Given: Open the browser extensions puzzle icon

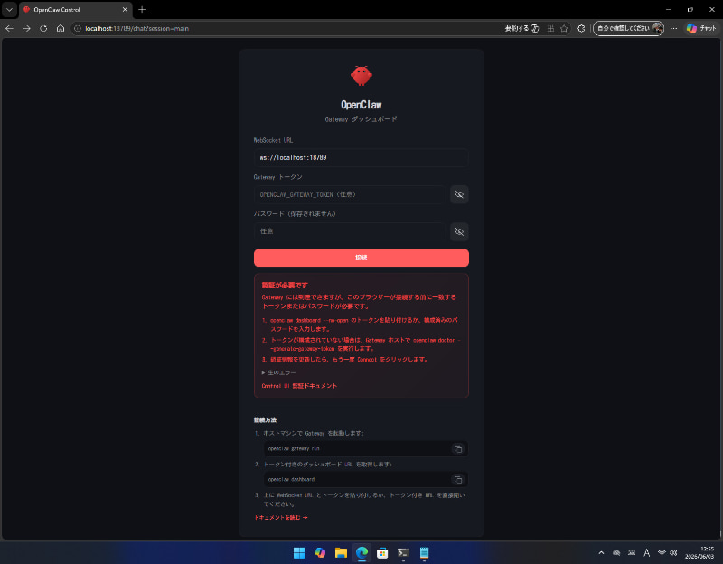Looking at the screenshot, I should (581, 29).
